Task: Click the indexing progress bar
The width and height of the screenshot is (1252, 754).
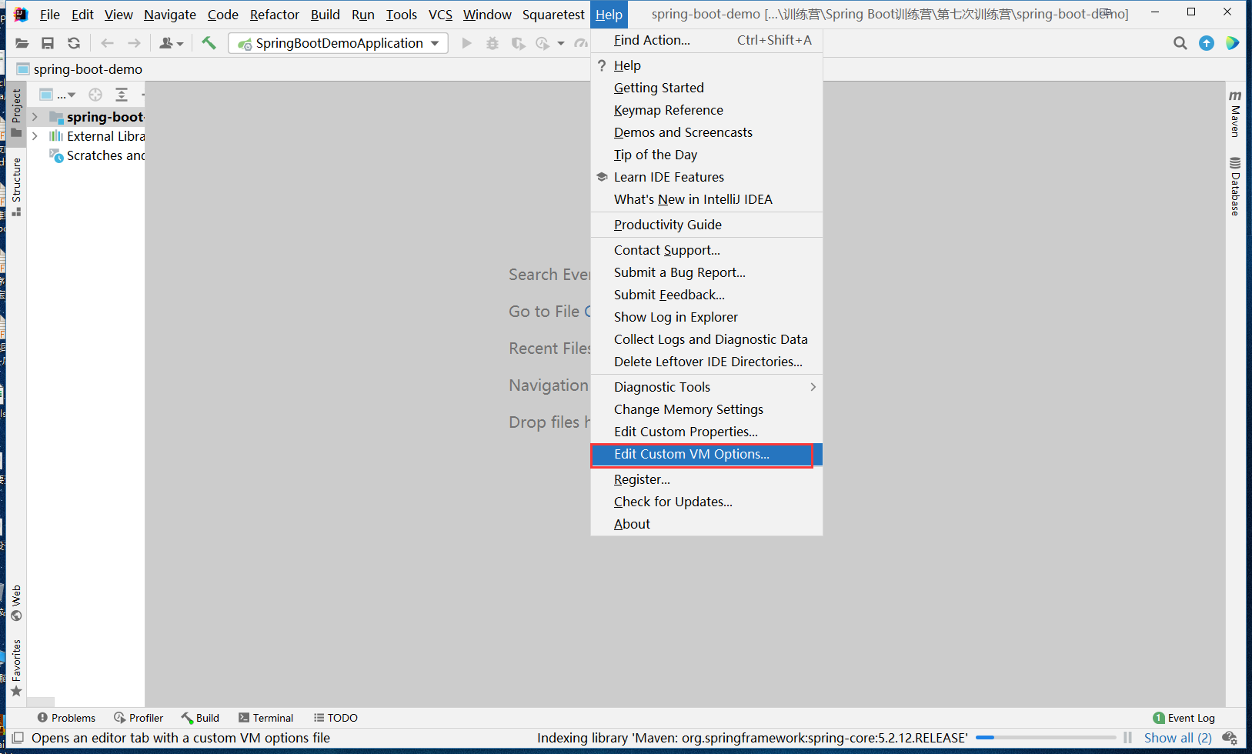Action: tap(1045, 738)
